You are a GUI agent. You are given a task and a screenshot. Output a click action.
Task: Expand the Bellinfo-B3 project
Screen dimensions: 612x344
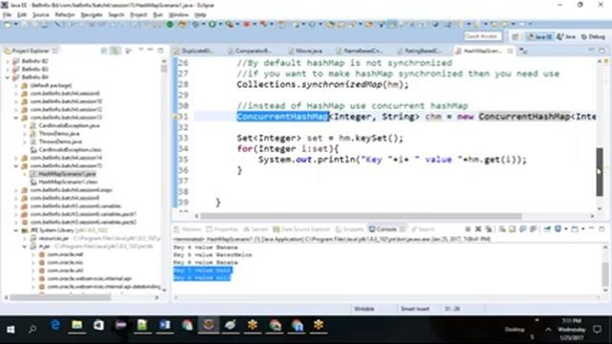7,69
